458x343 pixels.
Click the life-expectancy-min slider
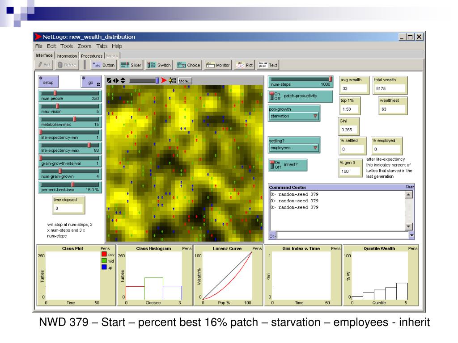click(70, 135)
